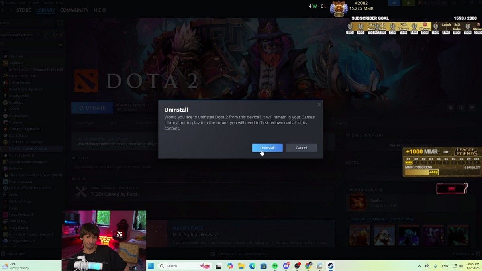This screenshot has height=271, width=482.
Task: Open game settings via the gear icon
Action: pos(451,108)
